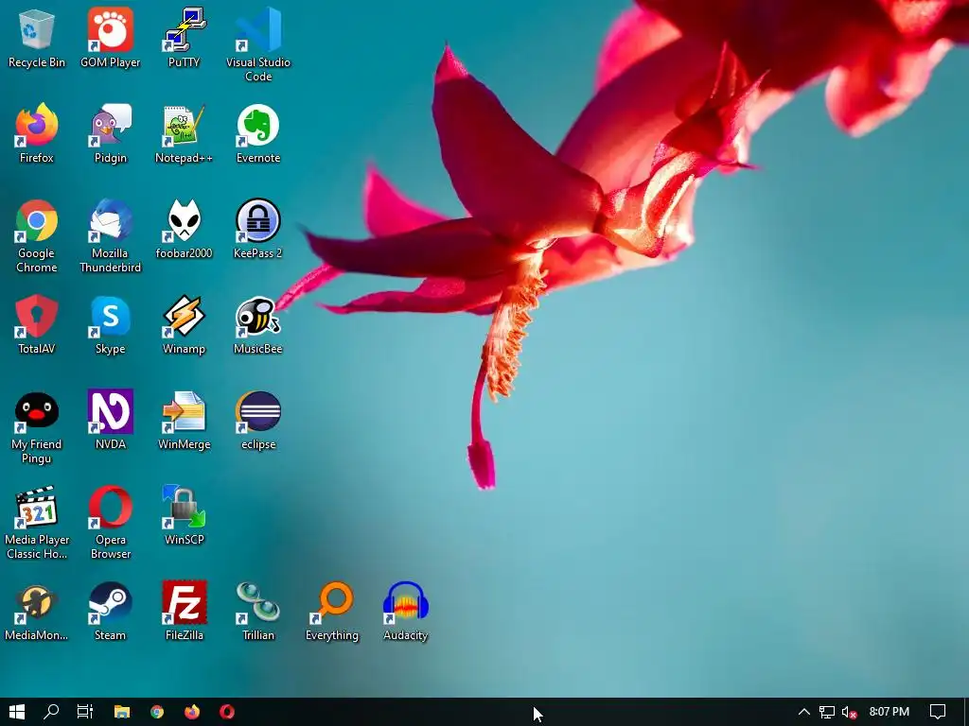Click the muted volume tray icon
Screen dimensions: 969x726
point(849,712)
